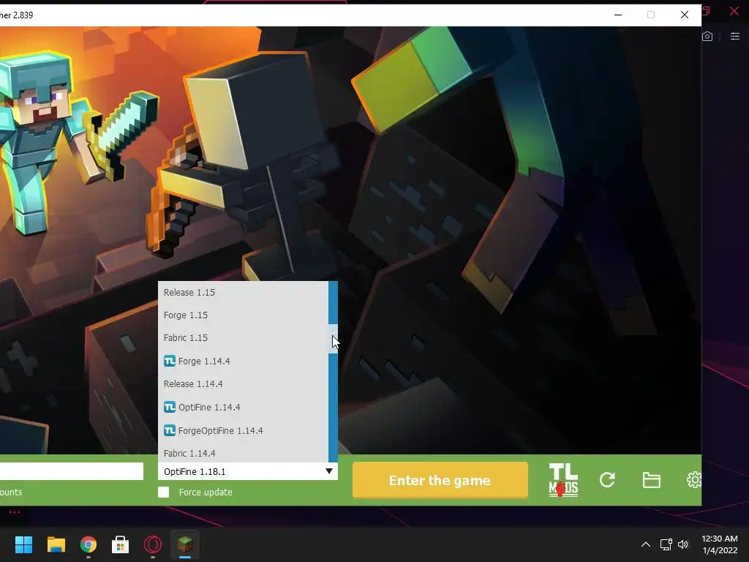Close the launcher window
The height and width of the screenshot is (562, 749).
coord(685,15)
